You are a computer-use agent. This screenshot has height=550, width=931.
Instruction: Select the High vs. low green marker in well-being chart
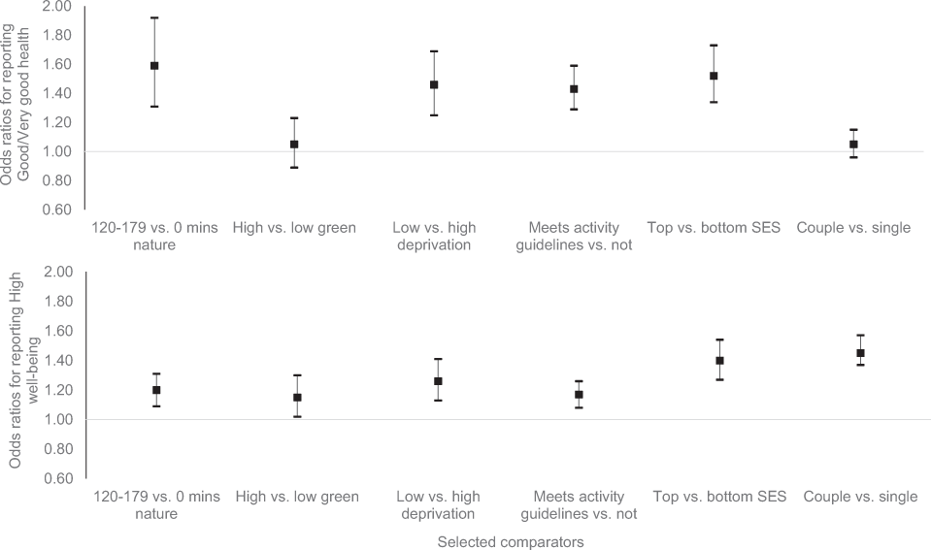[296, 398]
